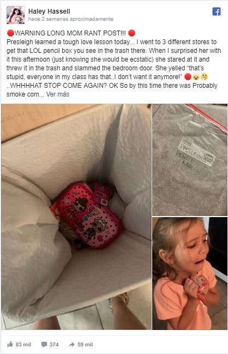Click the 'WARNING LONG MOM RANT POST' text
Screen dimensions: 228x354
pos(70,33)
